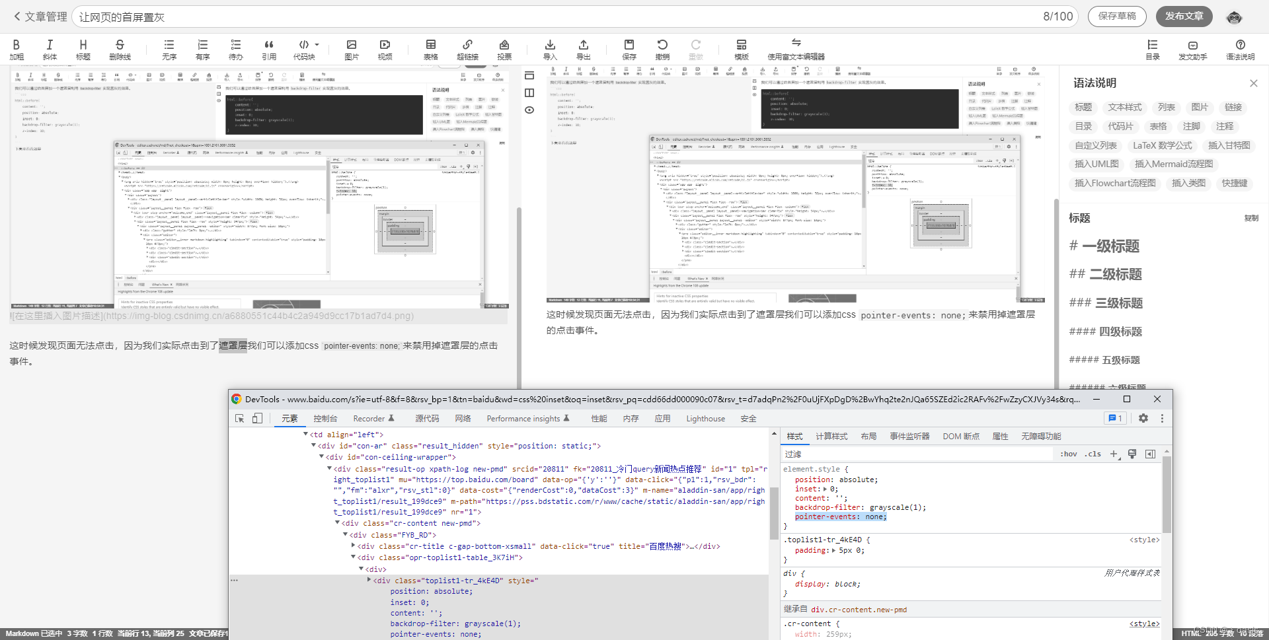1269x640 pixels.
Task: Toggle the .cls class editor
Action: coord(1093,454)
